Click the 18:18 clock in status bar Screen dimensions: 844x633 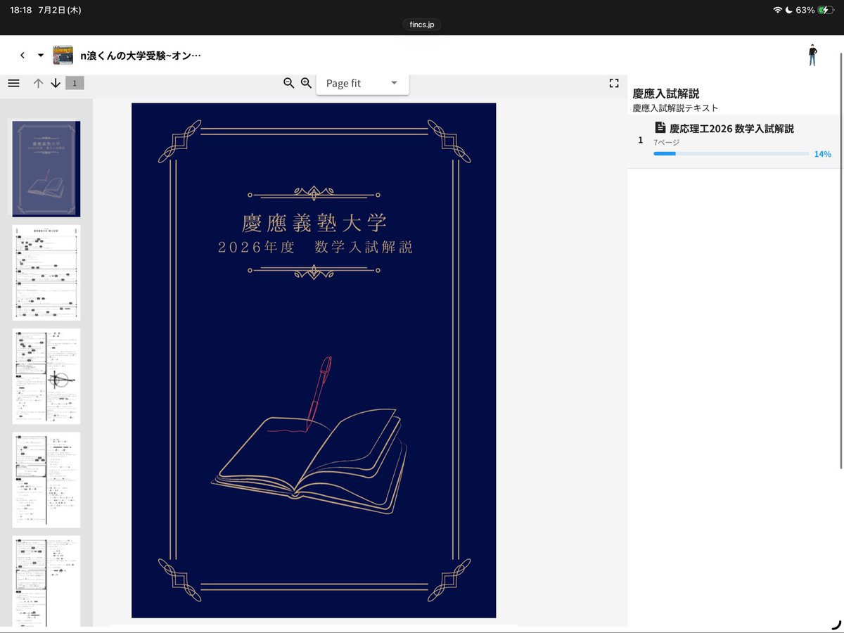click(x=20, y=10)
